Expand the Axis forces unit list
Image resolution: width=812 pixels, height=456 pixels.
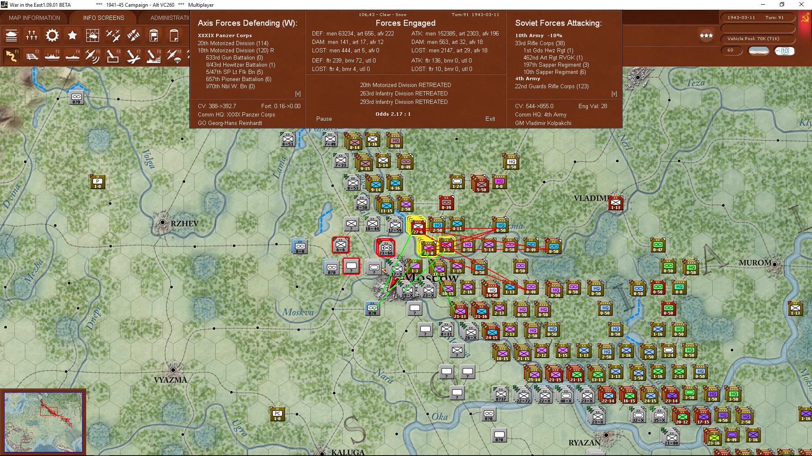coord(298,94)
